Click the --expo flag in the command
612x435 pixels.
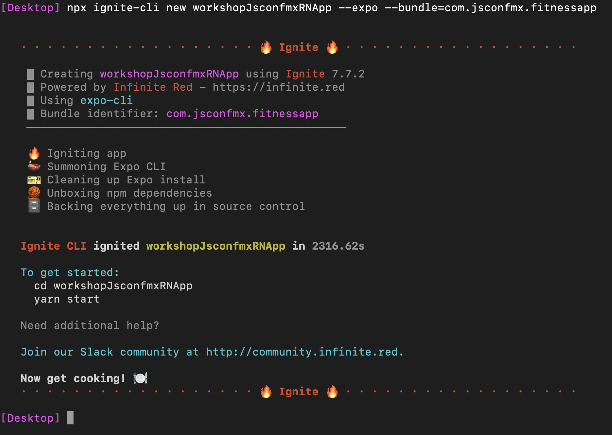tap(358, 8)
